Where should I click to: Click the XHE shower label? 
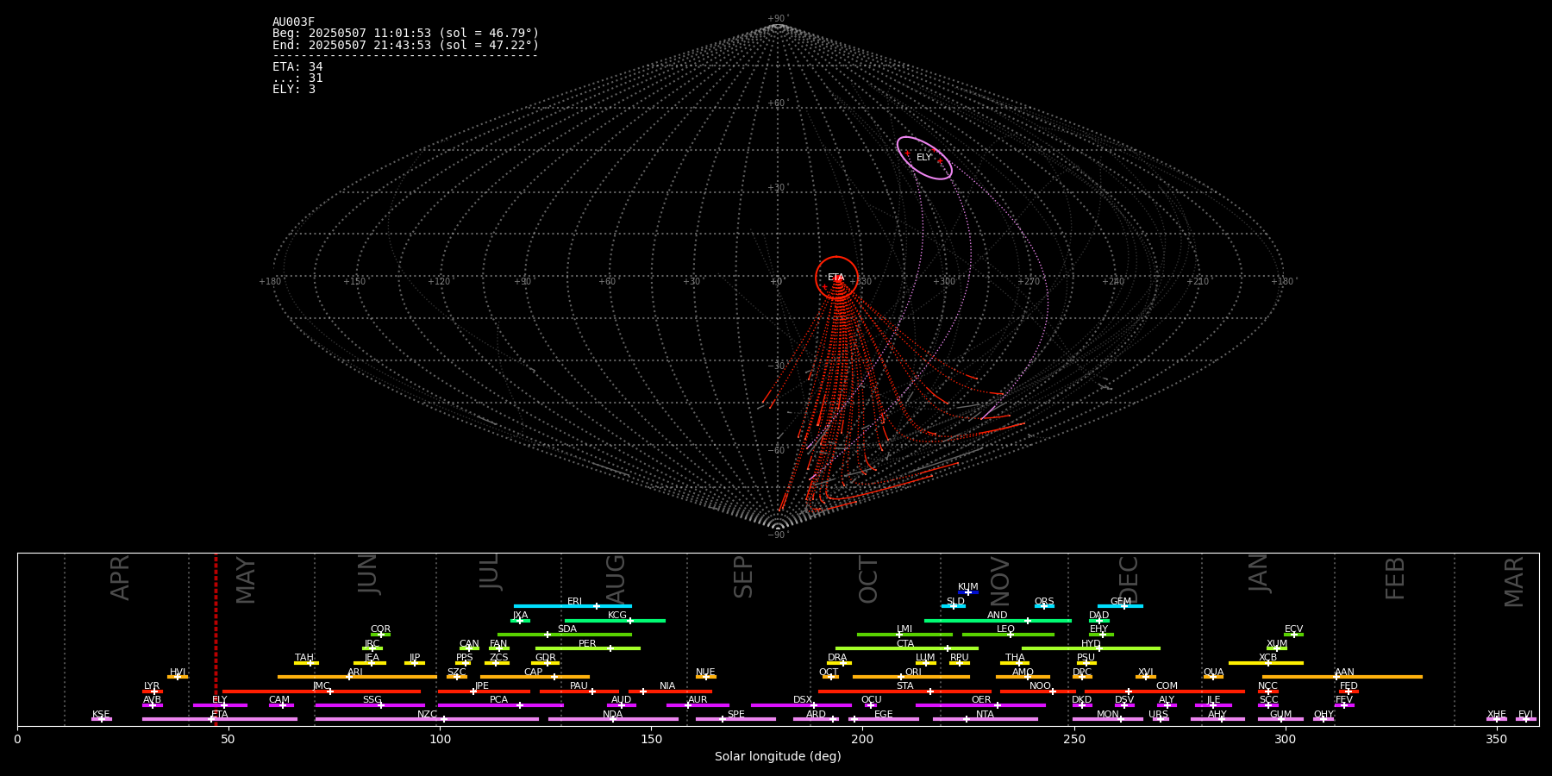[x=1497, y=715]
